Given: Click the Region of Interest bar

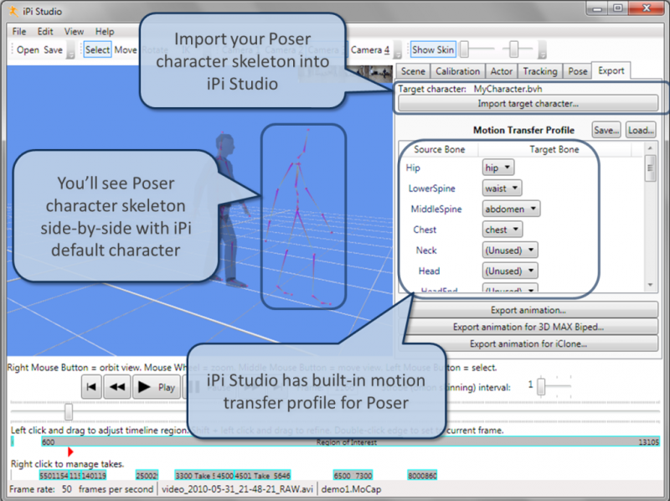Looking at the screenshot, I should [x=350, y=442].
